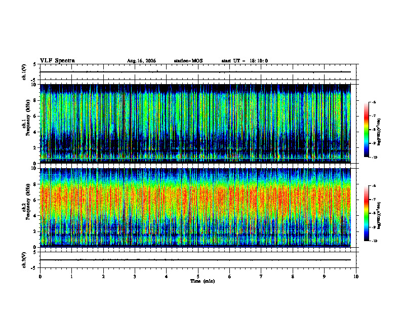The image size is (401, 310).
Task: Click time axis tick label '6'
Action: pos(230,277)
